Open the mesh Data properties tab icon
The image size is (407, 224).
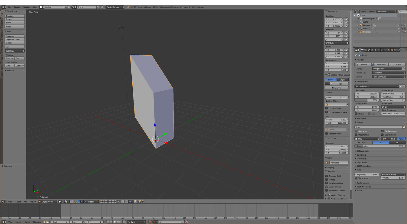[x=386, y=50]
